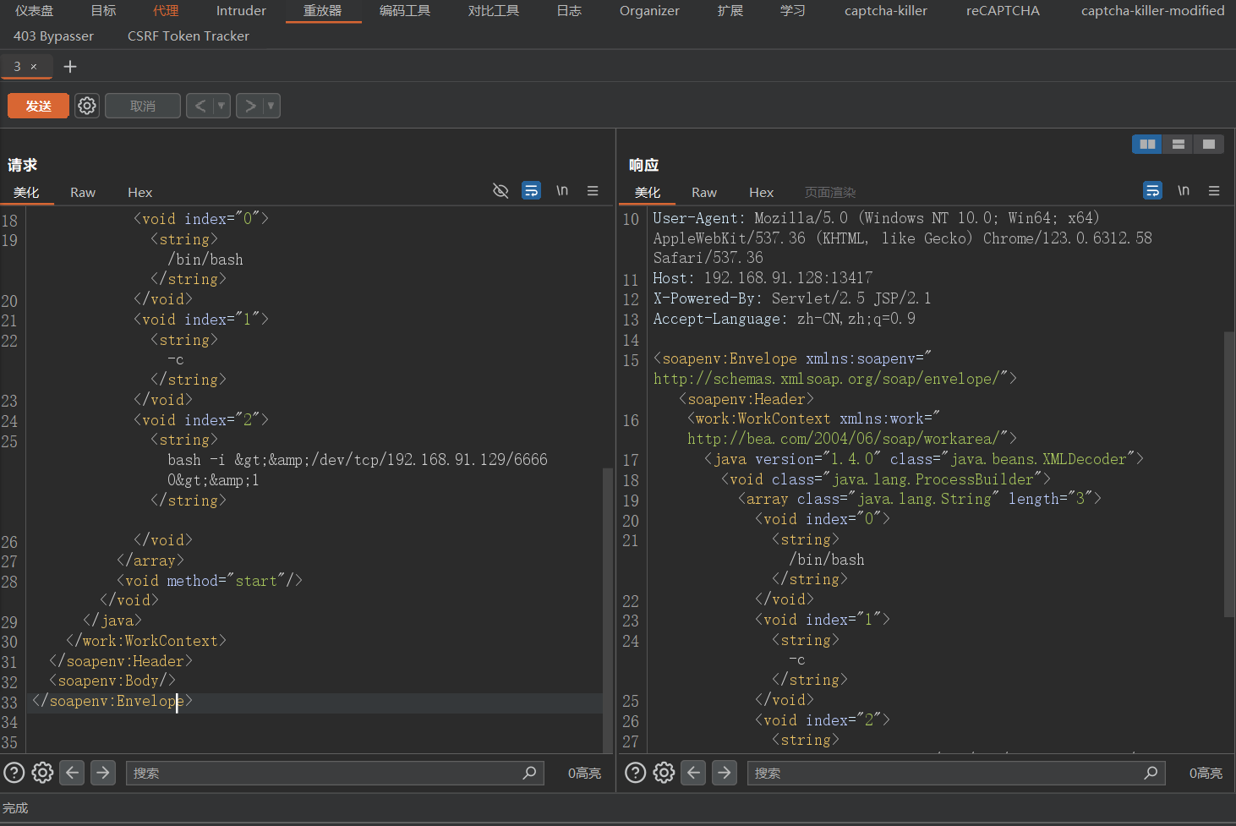Screen dimensions: 1236x826
Task: Open the 仪表盘 dashboard tab
Action: point(34,11)
